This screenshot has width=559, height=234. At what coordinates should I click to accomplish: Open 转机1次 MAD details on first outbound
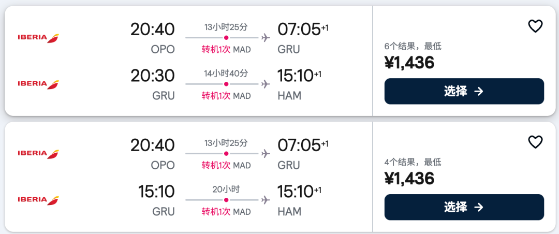pyautogui.click(x=226, y=50)
